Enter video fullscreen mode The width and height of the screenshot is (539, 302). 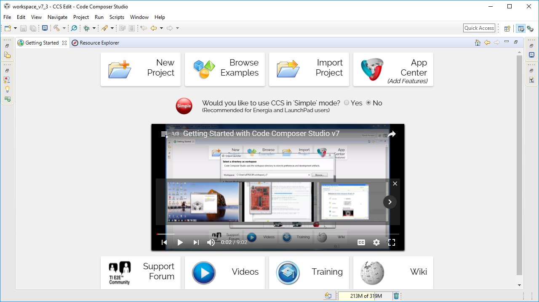[392, 242]
